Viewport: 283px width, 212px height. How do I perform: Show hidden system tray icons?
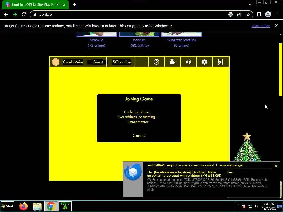(237, 206)
